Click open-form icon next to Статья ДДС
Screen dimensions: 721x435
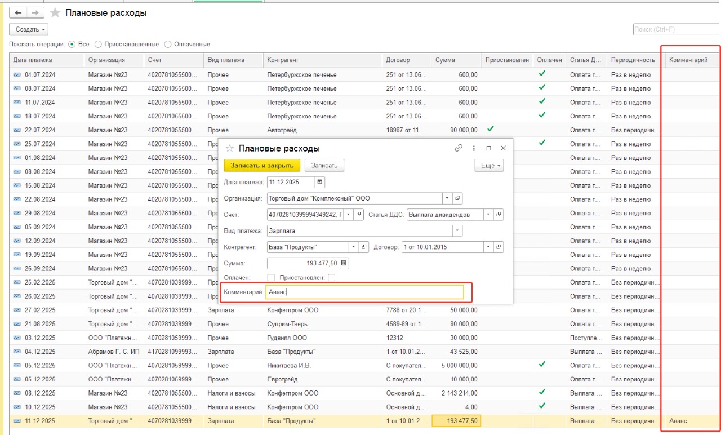[499, 215]
